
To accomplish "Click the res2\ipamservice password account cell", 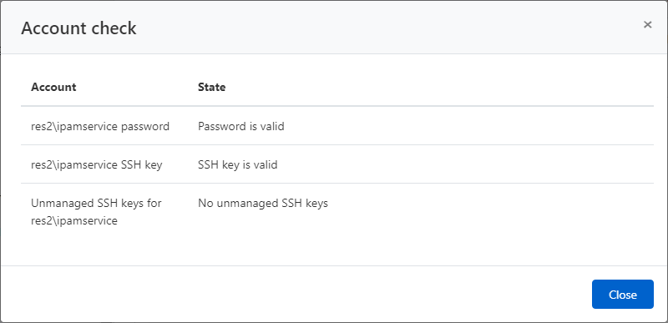I will [x=100, y=126].
